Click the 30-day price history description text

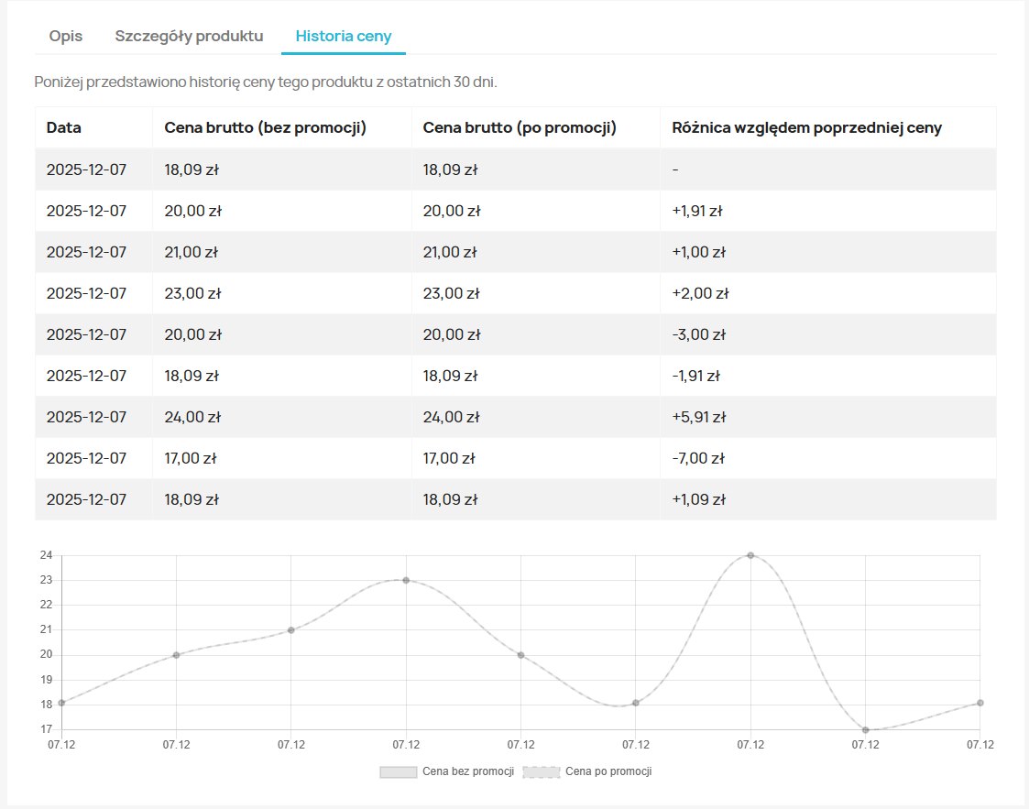click(266, 82)
